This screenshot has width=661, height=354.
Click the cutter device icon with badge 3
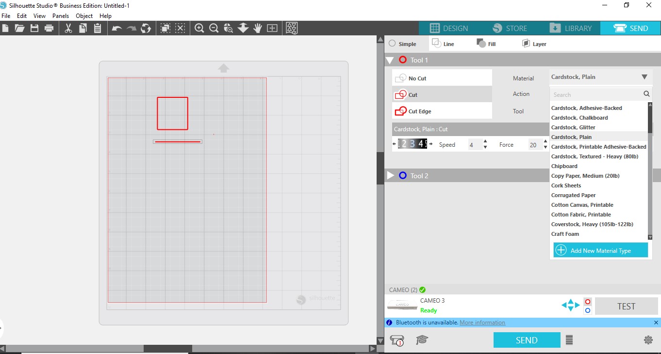click(x=397, y=340)
